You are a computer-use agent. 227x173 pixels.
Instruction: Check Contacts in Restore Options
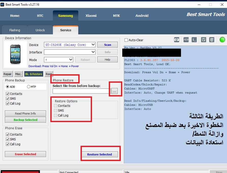[55, 106]
